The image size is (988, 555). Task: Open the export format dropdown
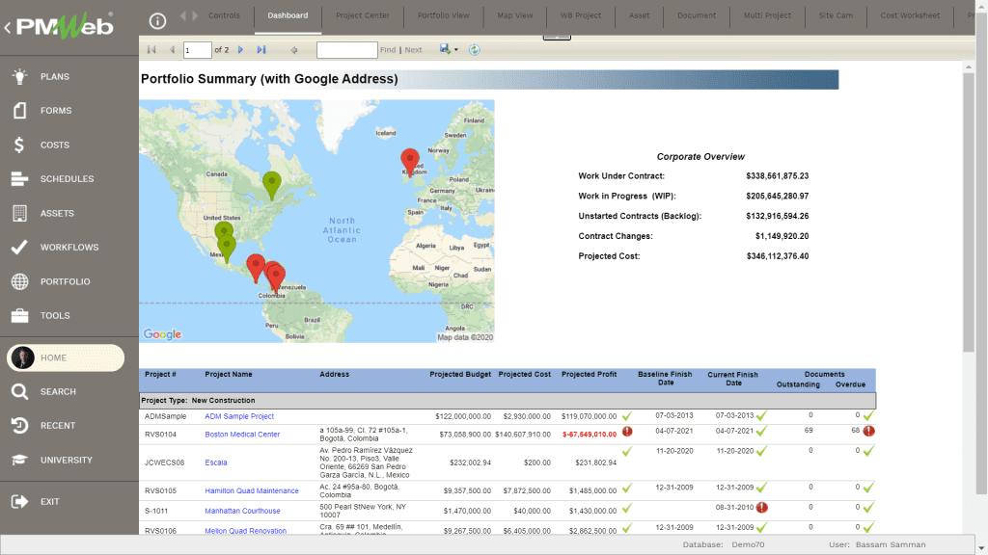455,50
